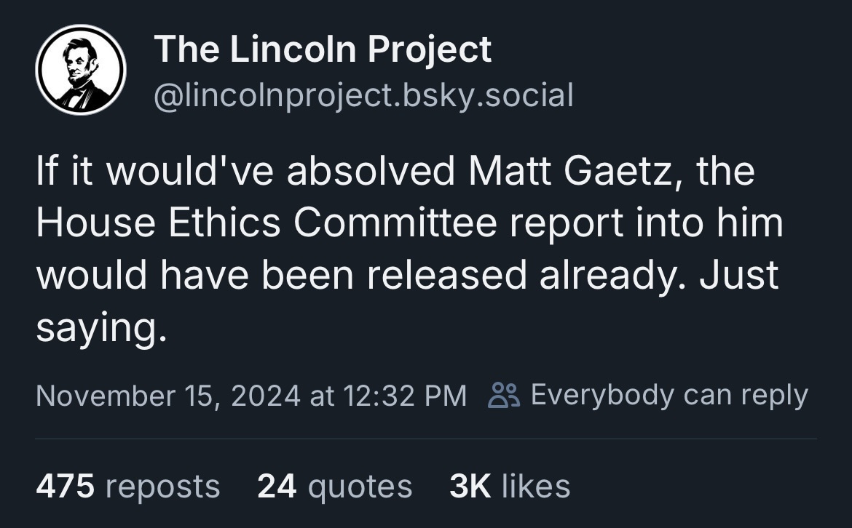Click the 3K count figure
852x528 pixels.
pyautogui.click(x=470, y=486)
